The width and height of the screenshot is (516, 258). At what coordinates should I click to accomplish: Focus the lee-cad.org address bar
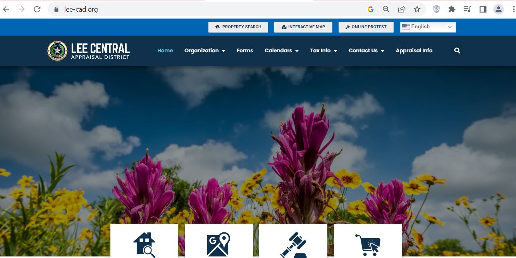[x=209, y=9]
